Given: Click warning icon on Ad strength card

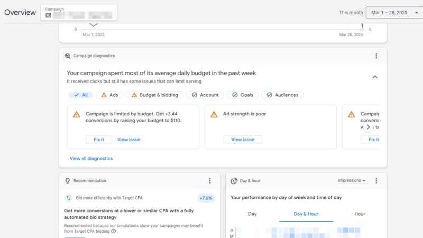Looking at the screenshot, I should (x=214, y=114).
